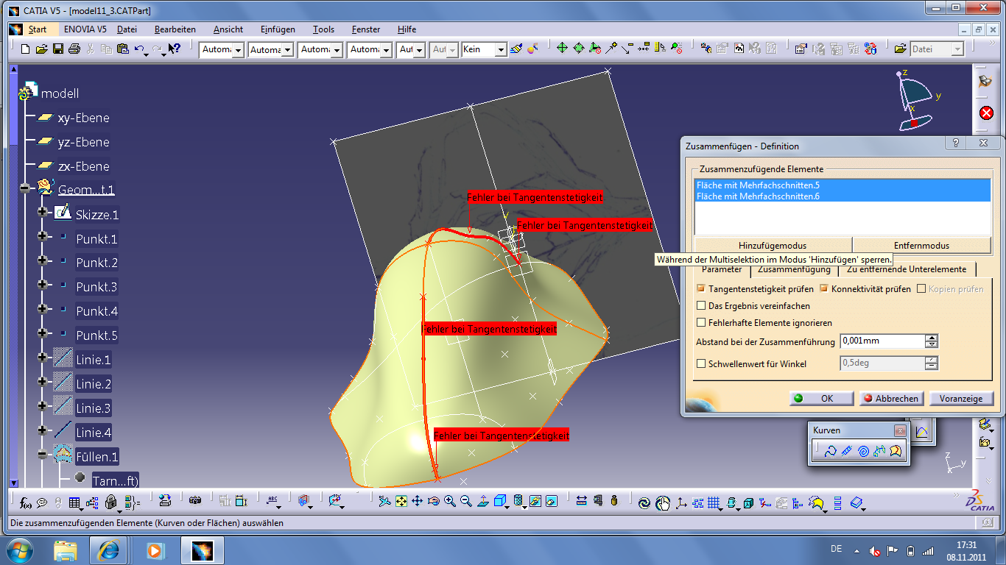Click the isometric view cube icon
The image size is (1006, 565).
[500, 501]
